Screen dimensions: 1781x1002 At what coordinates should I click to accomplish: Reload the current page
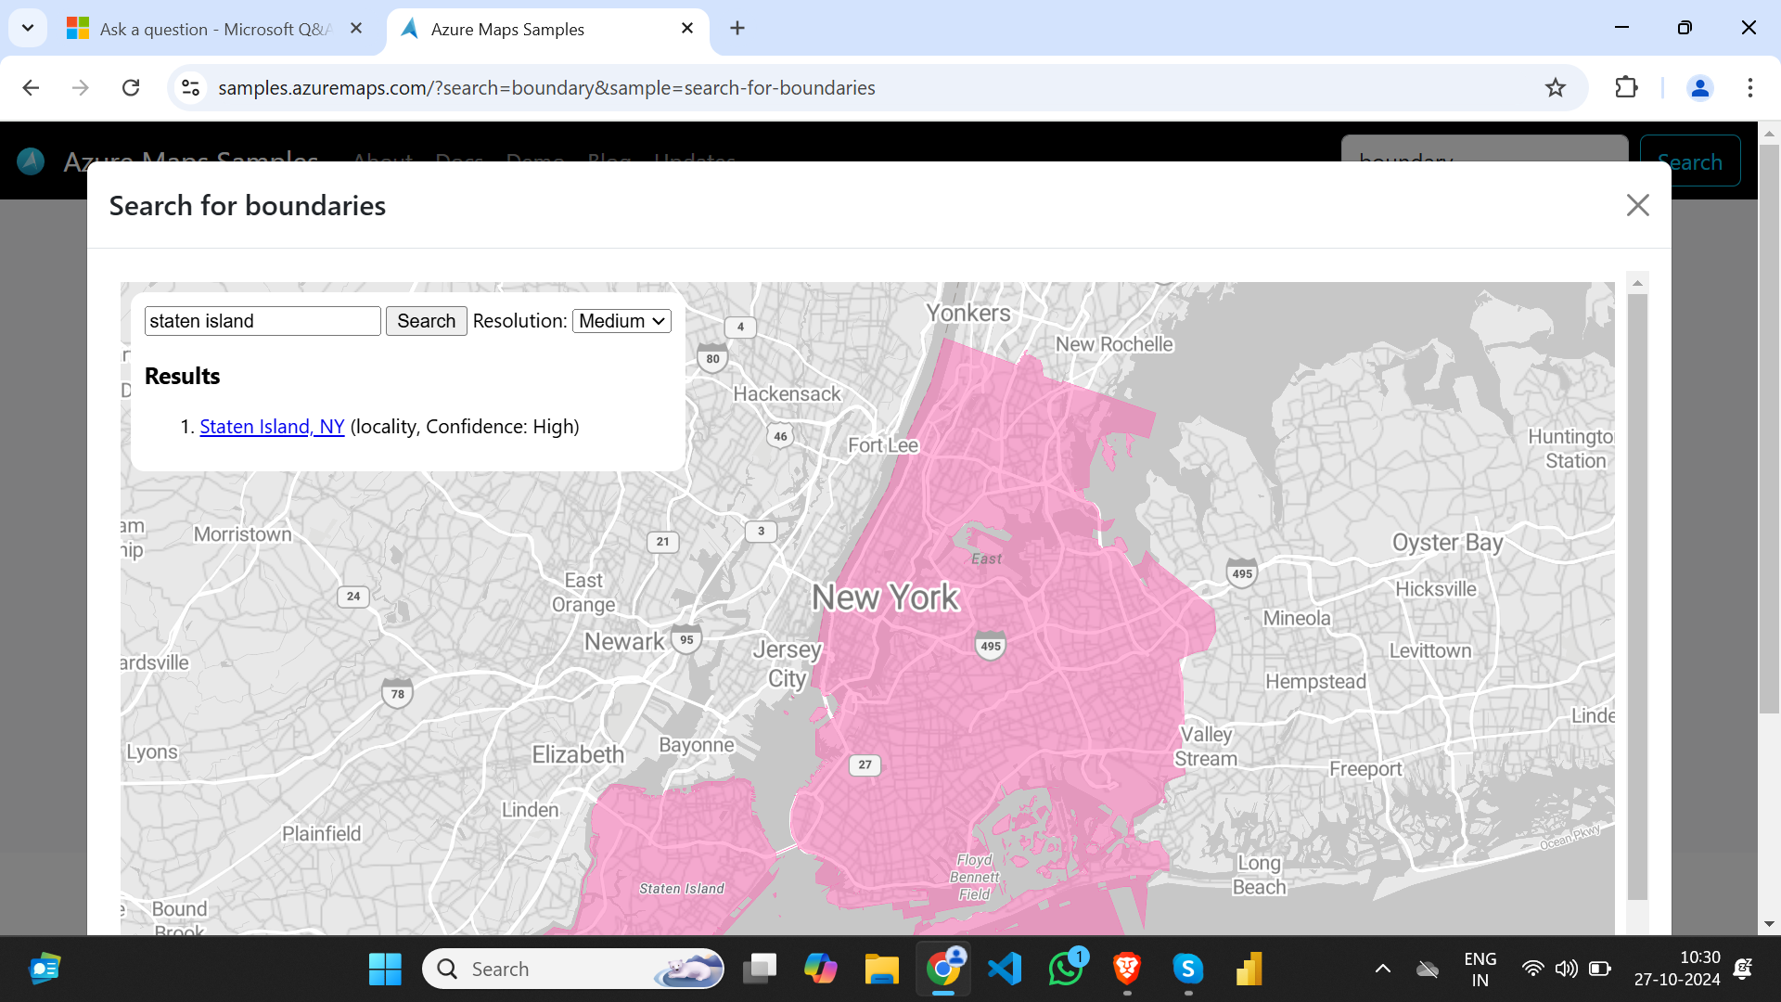pos(131,87)
